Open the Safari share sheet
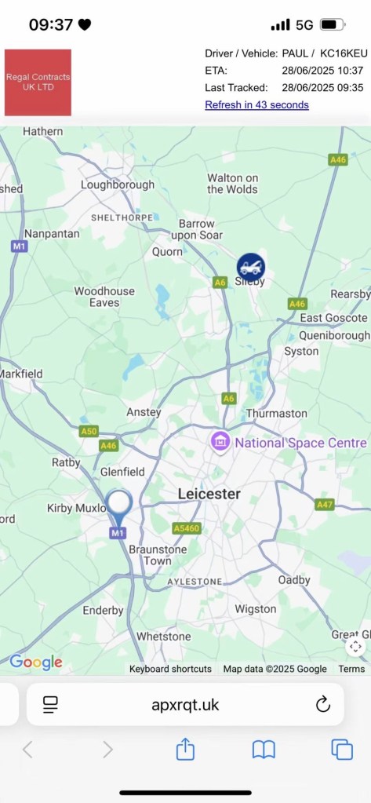 tap(185, 749)
